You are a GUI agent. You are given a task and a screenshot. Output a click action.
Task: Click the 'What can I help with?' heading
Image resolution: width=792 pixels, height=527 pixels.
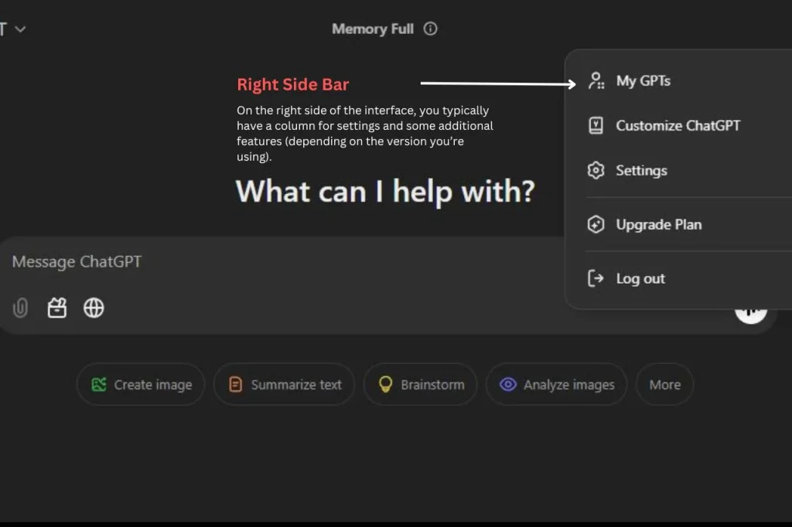(x=384, y=192)
